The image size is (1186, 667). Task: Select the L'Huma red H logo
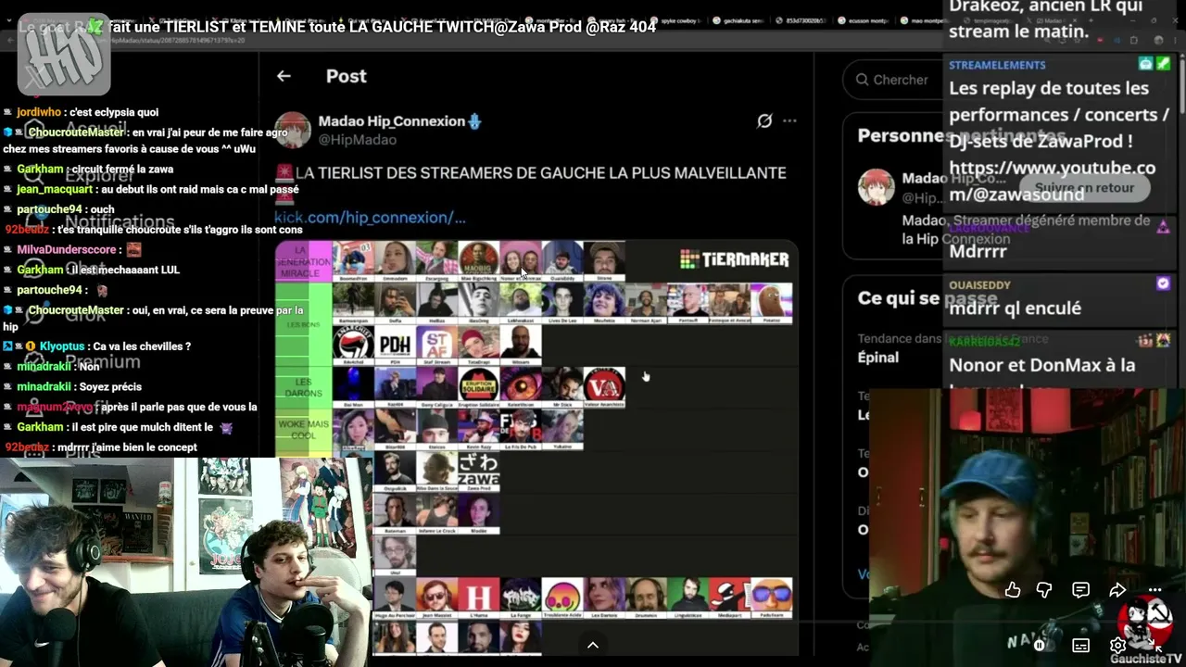pyautogui.click(x=478, y=597)
